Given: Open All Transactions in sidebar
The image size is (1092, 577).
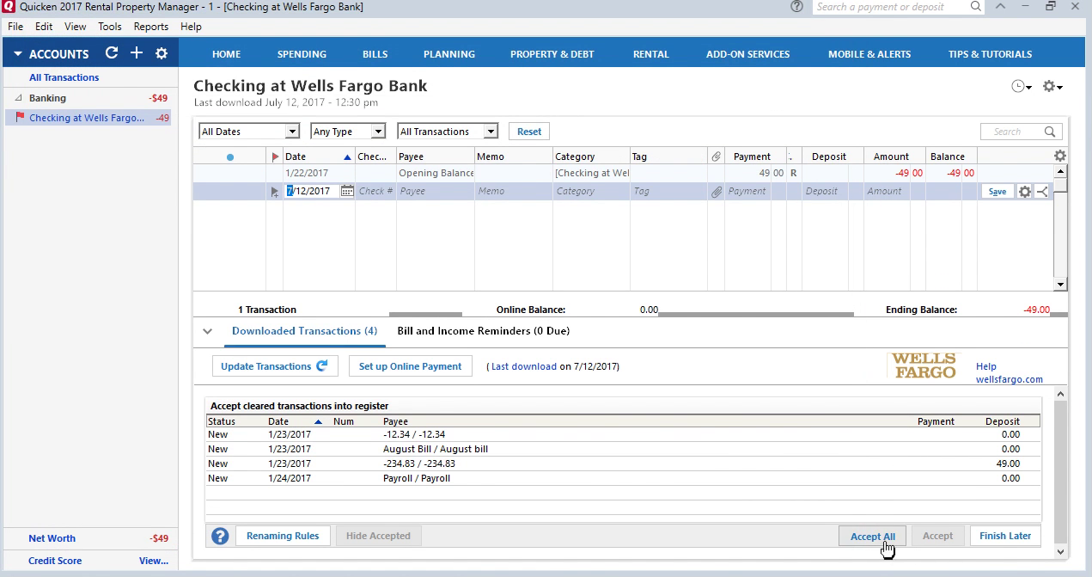Looking at the screenshot, I should click(64, 77).
